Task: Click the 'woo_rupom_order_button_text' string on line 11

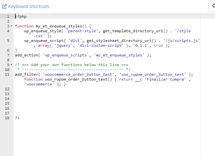Action: coord(153,74)
